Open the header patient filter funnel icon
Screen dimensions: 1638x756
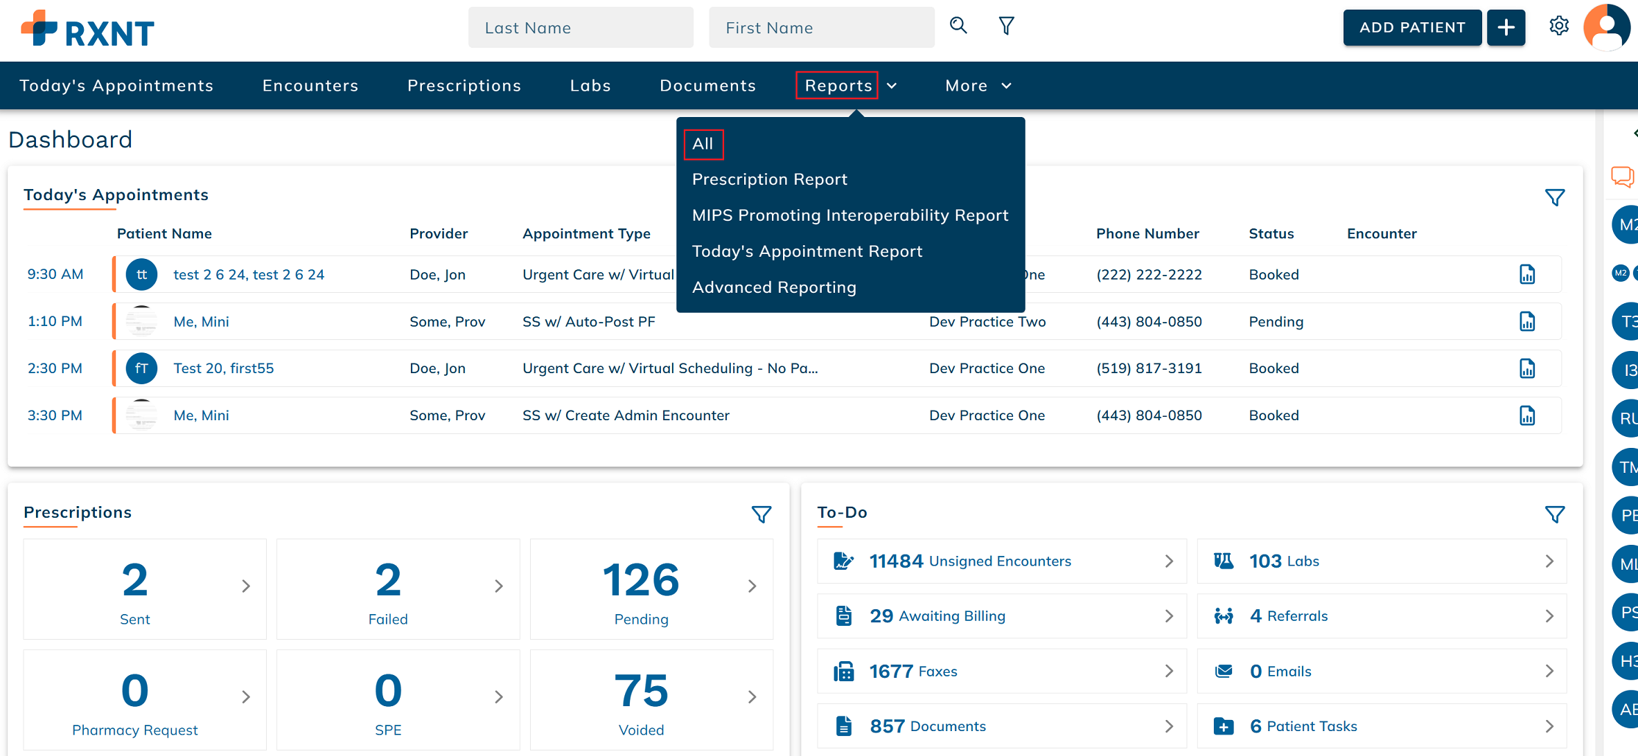pos(1007,26)
